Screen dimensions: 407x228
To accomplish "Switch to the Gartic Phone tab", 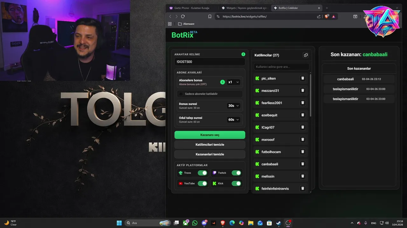I will pos(192,8).
